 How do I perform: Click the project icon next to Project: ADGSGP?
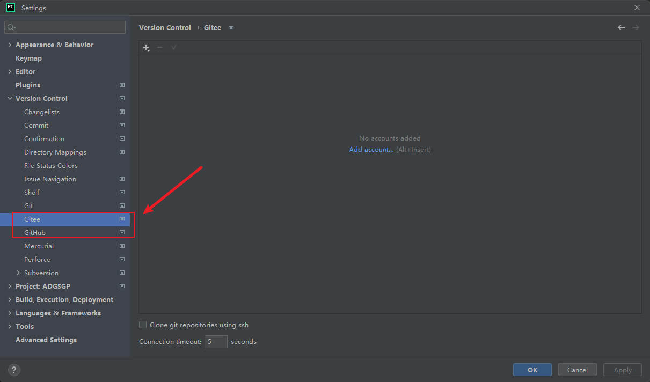click(122, 286)
